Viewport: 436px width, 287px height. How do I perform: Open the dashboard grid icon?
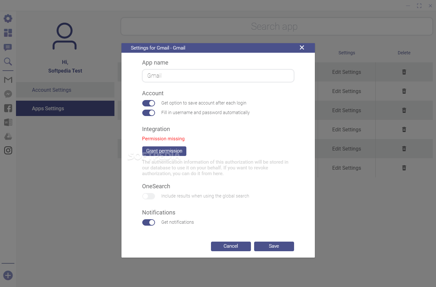pos(8,33)
